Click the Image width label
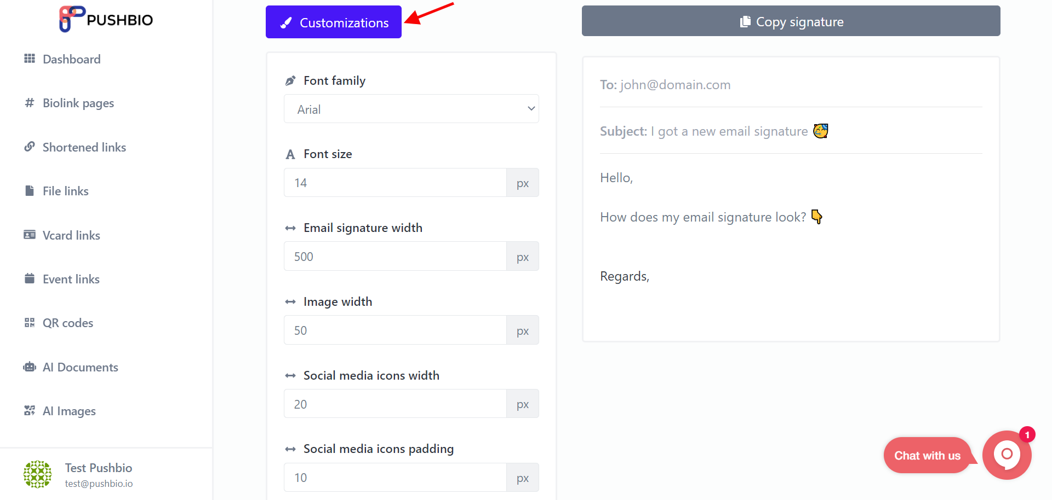This screenshot has width=1052, height=500. 338,301
